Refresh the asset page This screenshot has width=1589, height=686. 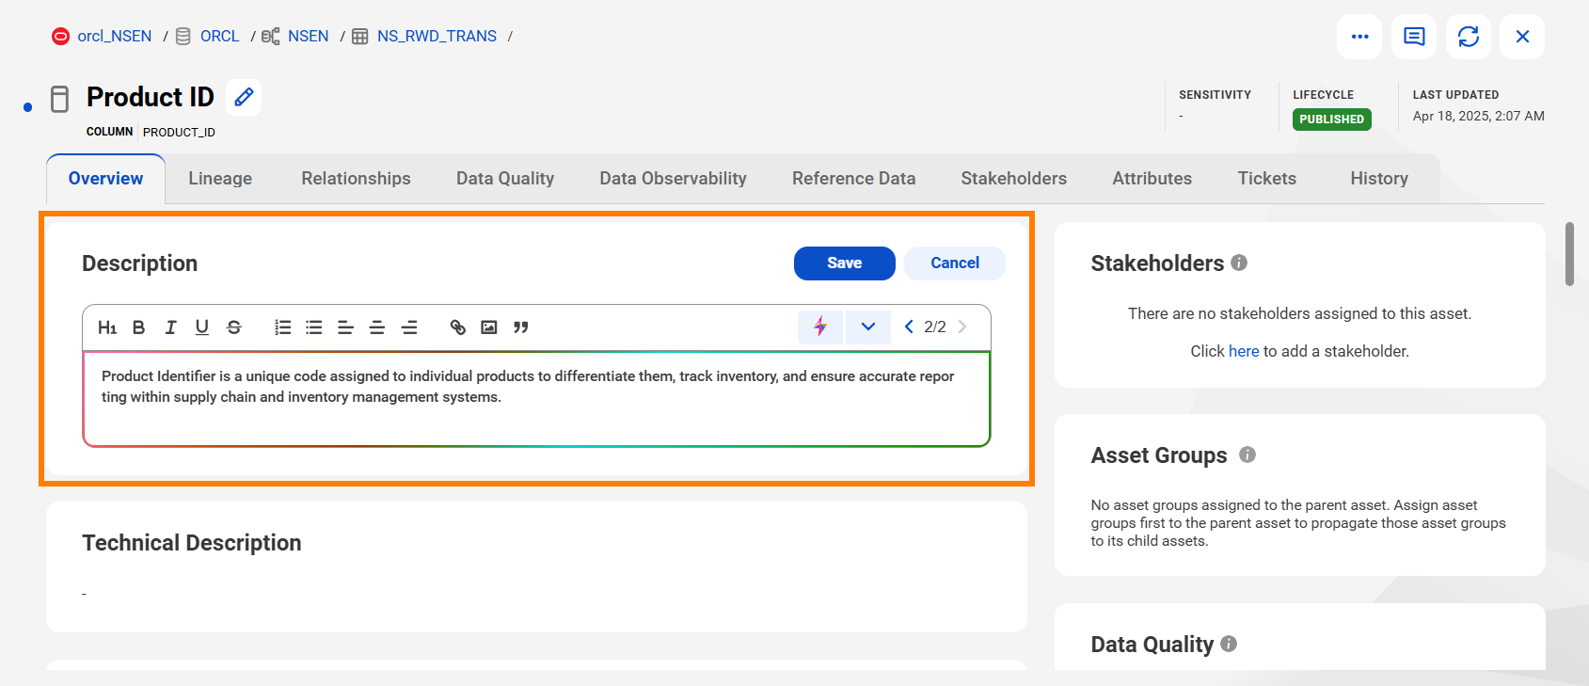(1469, 37)
